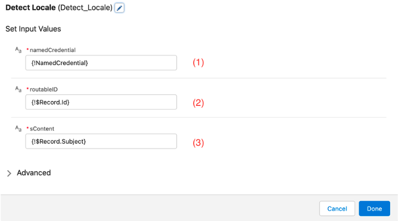Click the red (2) annotation marker
This screenshot has height=221, width=398.
198,103
